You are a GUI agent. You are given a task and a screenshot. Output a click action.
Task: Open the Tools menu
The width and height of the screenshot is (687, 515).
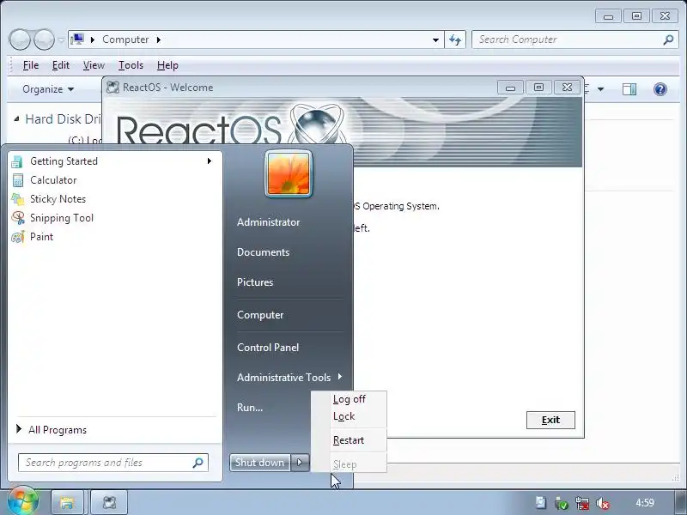(131, 65)
